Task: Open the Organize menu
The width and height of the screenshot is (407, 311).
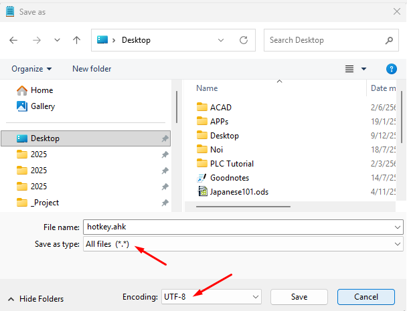Action: (31, 69)
